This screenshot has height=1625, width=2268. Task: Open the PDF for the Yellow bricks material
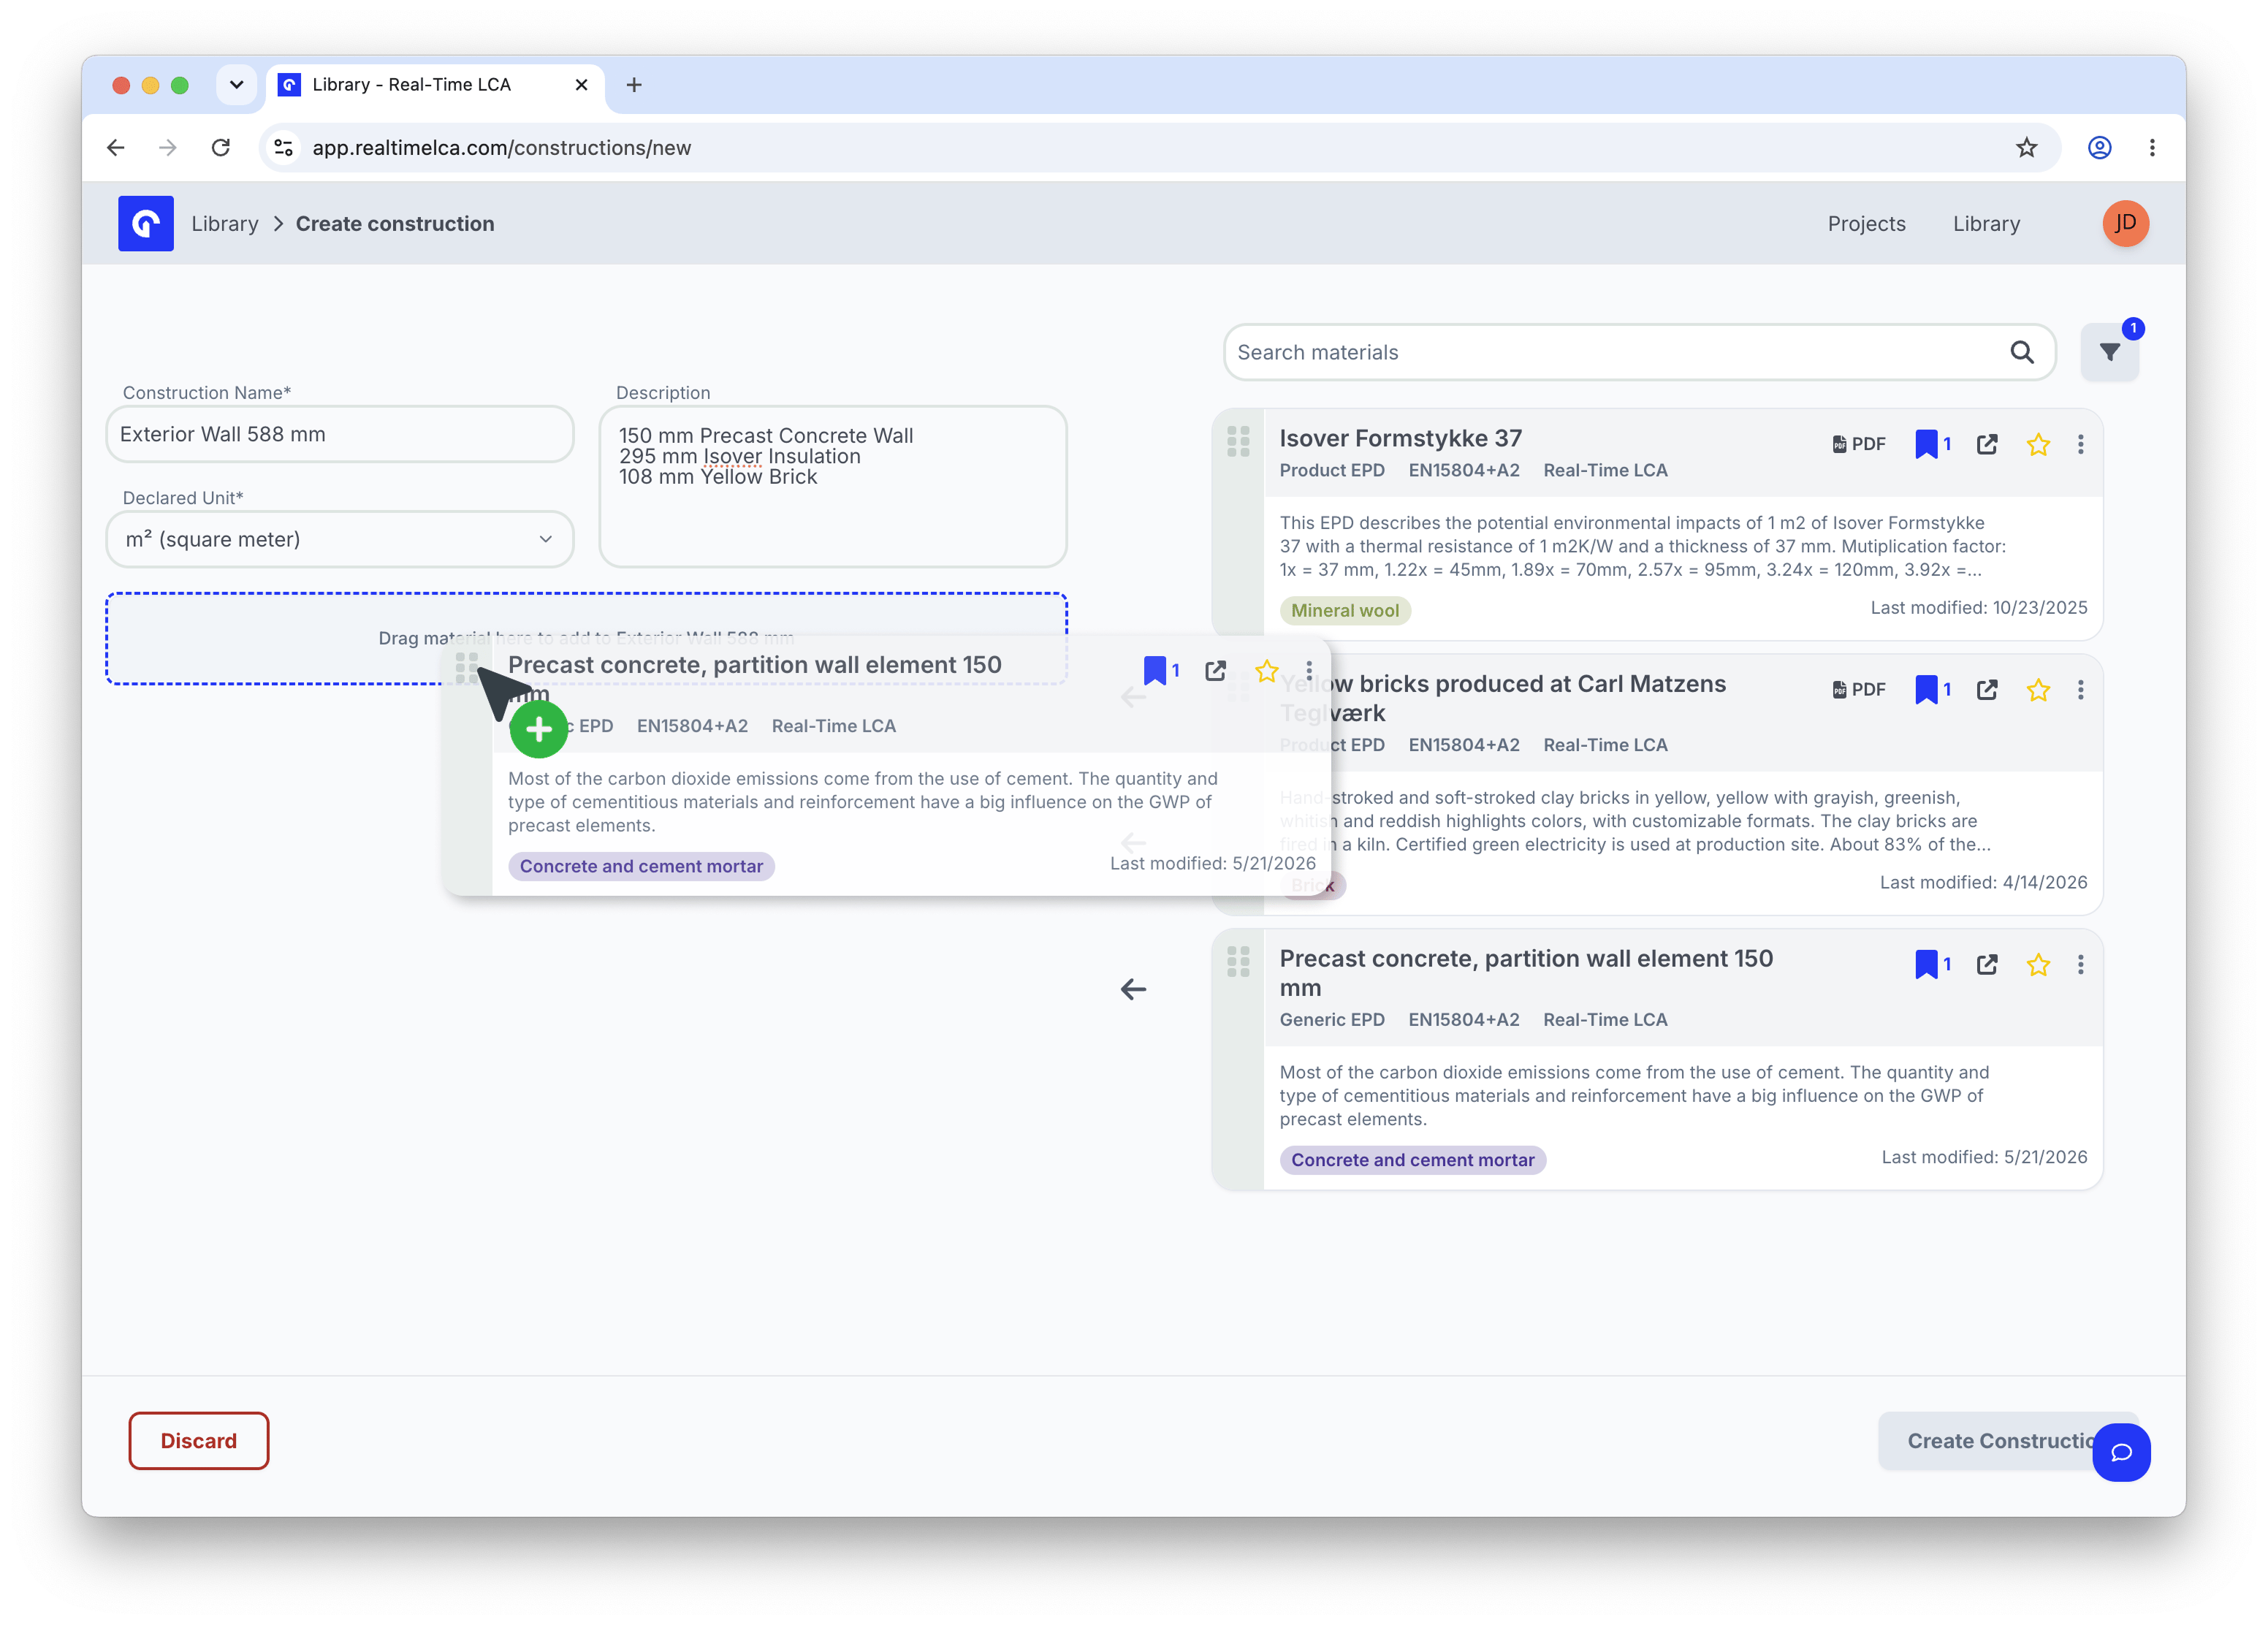click(x=1859, y=689)
